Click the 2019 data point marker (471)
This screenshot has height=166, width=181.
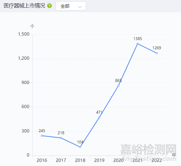coord(99,118)
